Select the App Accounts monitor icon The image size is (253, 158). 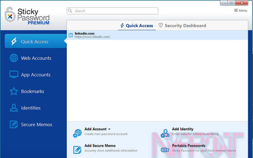(x=14, y=75)
